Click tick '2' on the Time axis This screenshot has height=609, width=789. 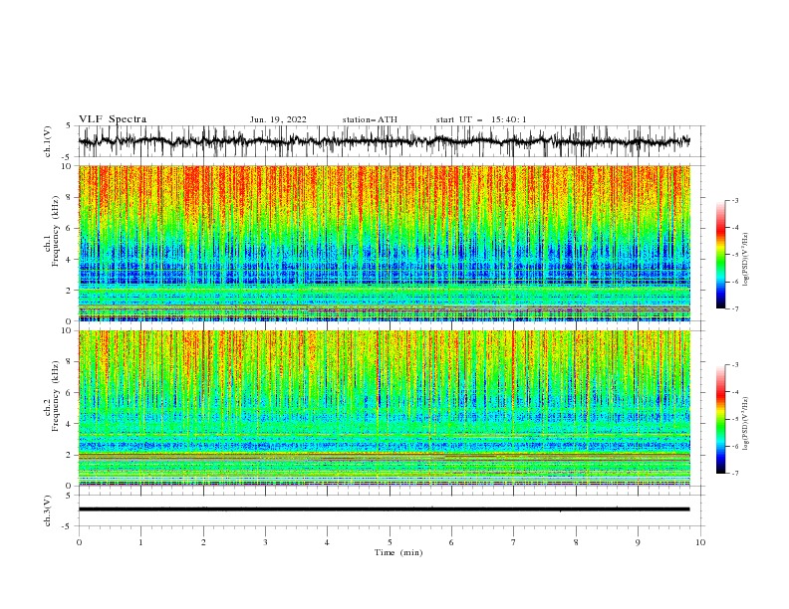point(203,542)
